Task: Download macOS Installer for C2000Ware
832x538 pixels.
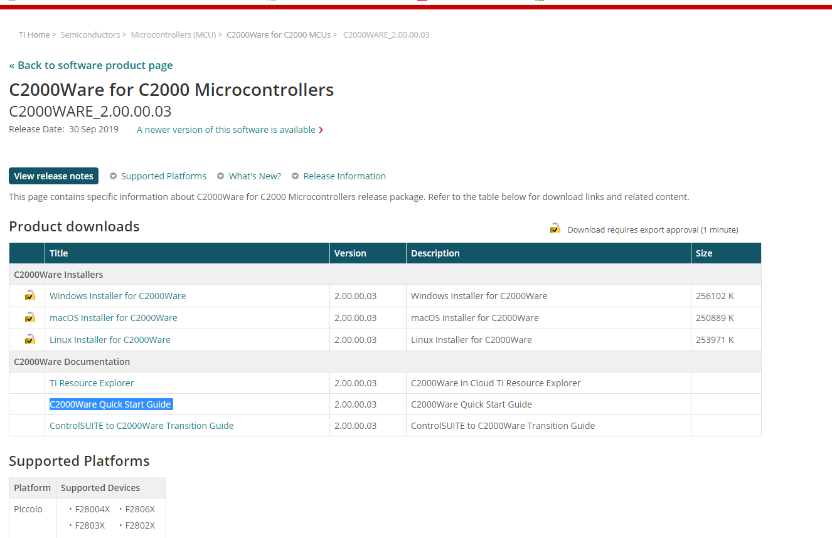Action: click(x=114, y=318)
